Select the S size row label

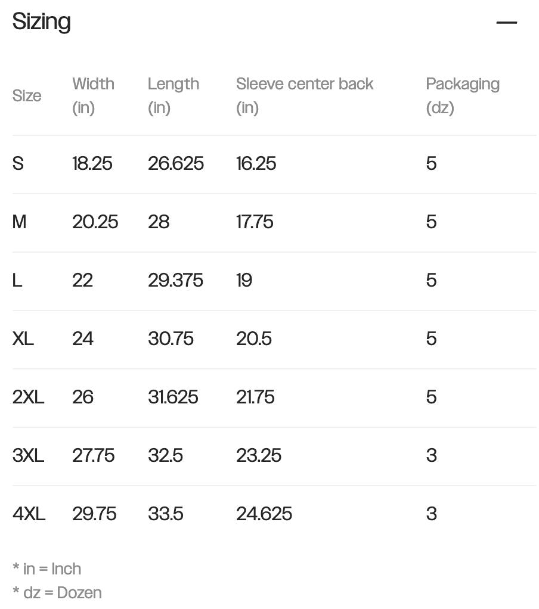tap(18, 163)
